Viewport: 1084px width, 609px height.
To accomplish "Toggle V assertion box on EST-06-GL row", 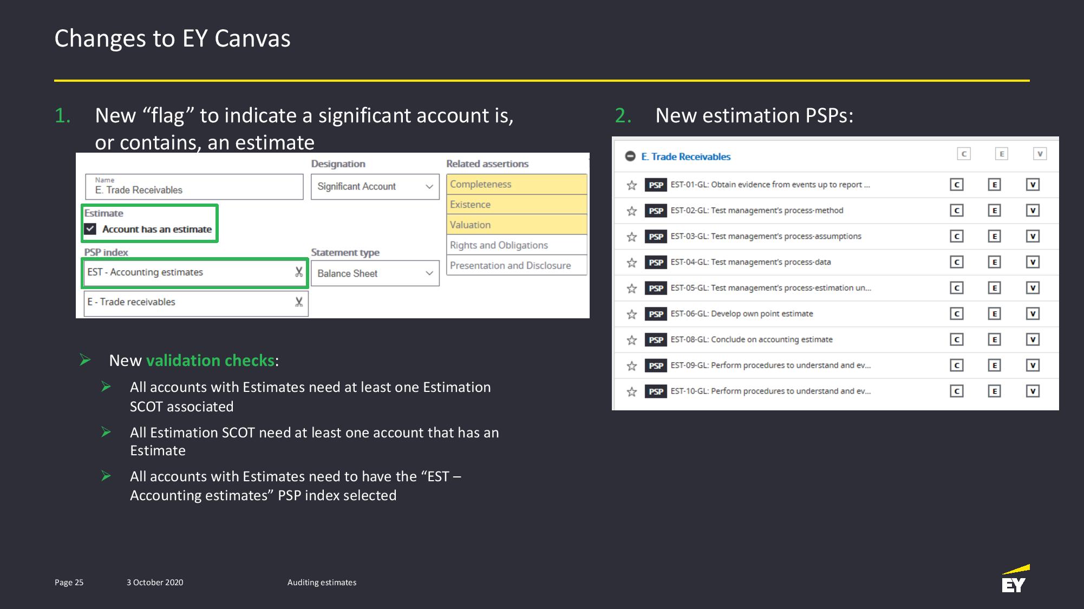I will (1033, 314).
